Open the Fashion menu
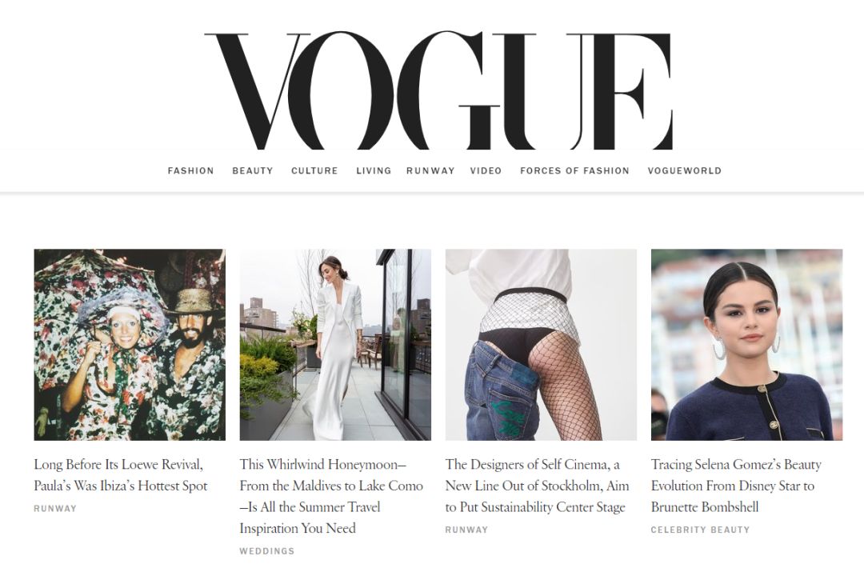This screenshot has height=584, width=864. [x=190, y=170]
